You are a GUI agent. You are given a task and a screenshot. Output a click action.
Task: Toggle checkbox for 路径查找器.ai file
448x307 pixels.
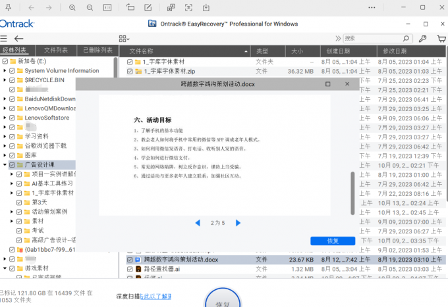pyautogui.click(x=130, y=269)
